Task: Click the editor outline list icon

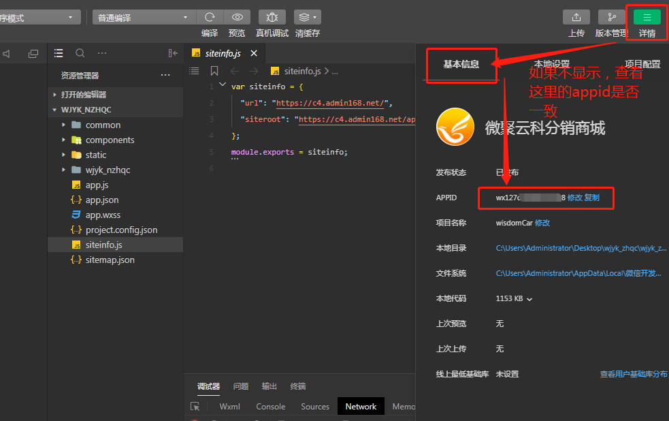Action: (x=194, y=71)
